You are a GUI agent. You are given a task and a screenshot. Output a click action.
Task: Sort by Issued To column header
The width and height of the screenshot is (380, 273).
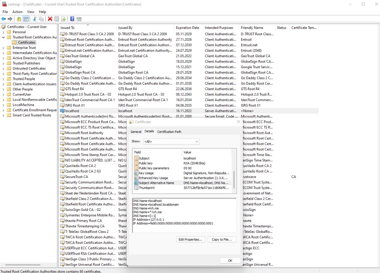click(87, 28)
